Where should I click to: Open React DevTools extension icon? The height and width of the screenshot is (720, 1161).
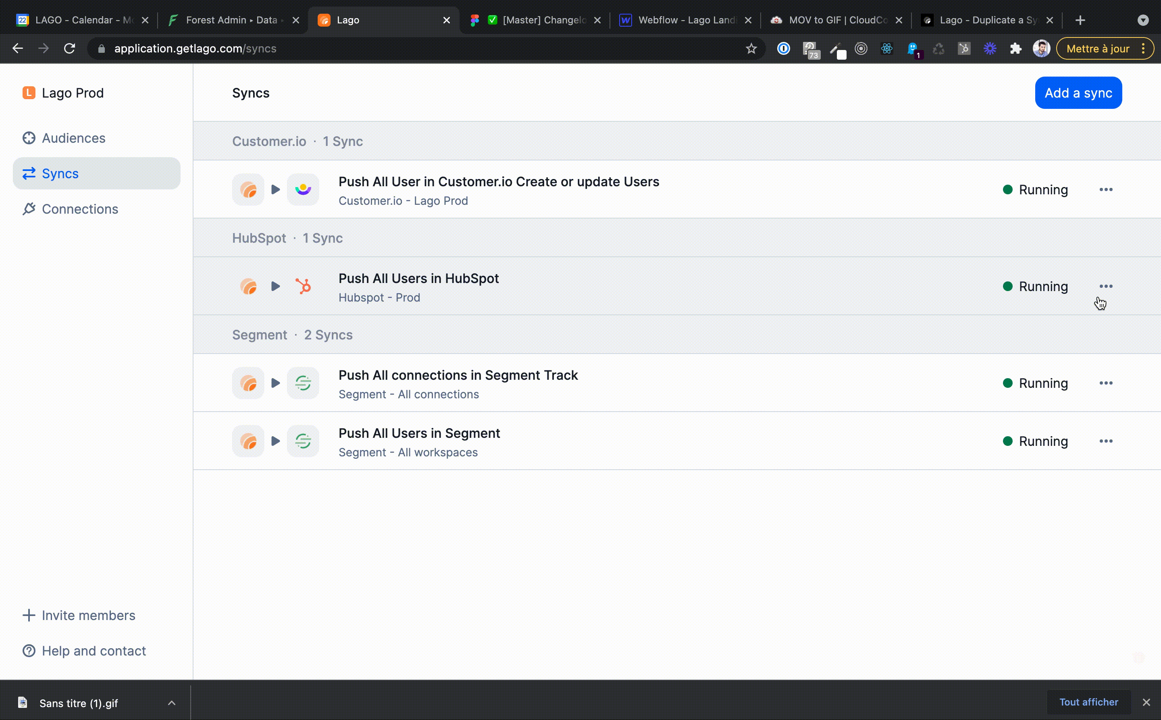(887, 48)
